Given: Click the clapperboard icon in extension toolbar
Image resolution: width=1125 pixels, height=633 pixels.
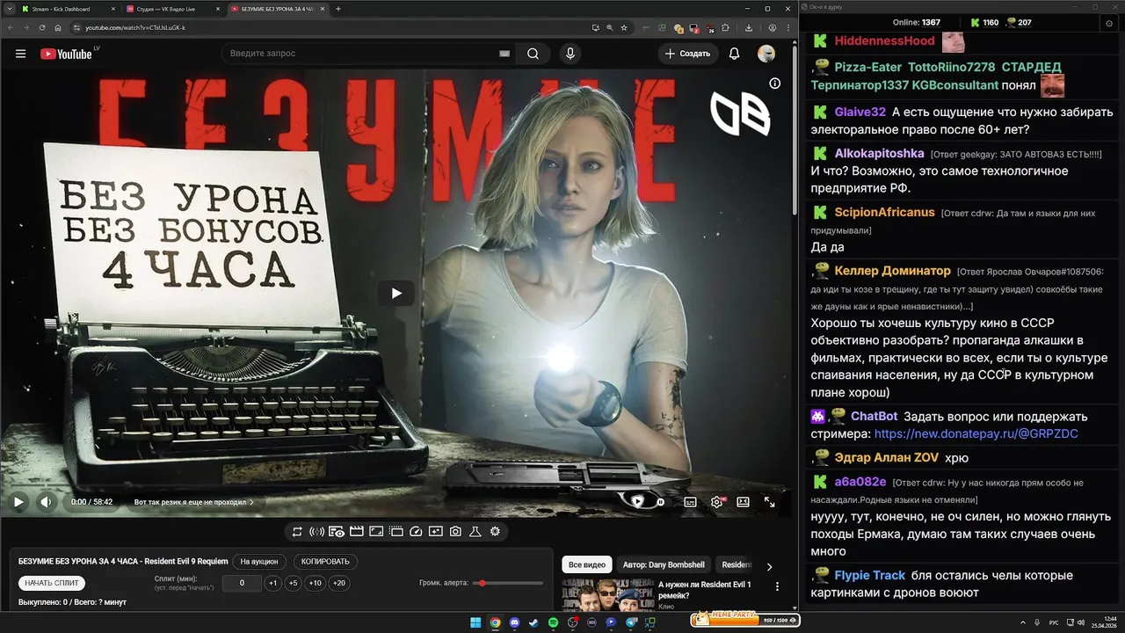Looking at the screenshot, I should (x=356, y=531).
